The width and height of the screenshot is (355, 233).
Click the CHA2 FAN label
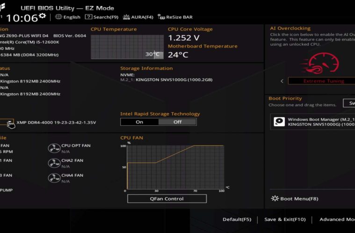(72, 160)
